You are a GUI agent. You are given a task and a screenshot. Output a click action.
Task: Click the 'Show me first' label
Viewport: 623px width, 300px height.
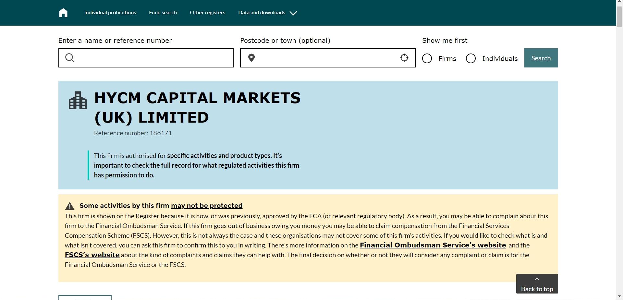(x=445, y=41)
